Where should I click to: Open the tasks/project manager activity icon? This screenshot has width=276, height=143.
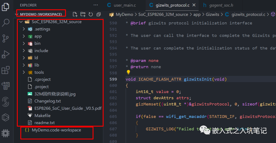coord(5,86)
